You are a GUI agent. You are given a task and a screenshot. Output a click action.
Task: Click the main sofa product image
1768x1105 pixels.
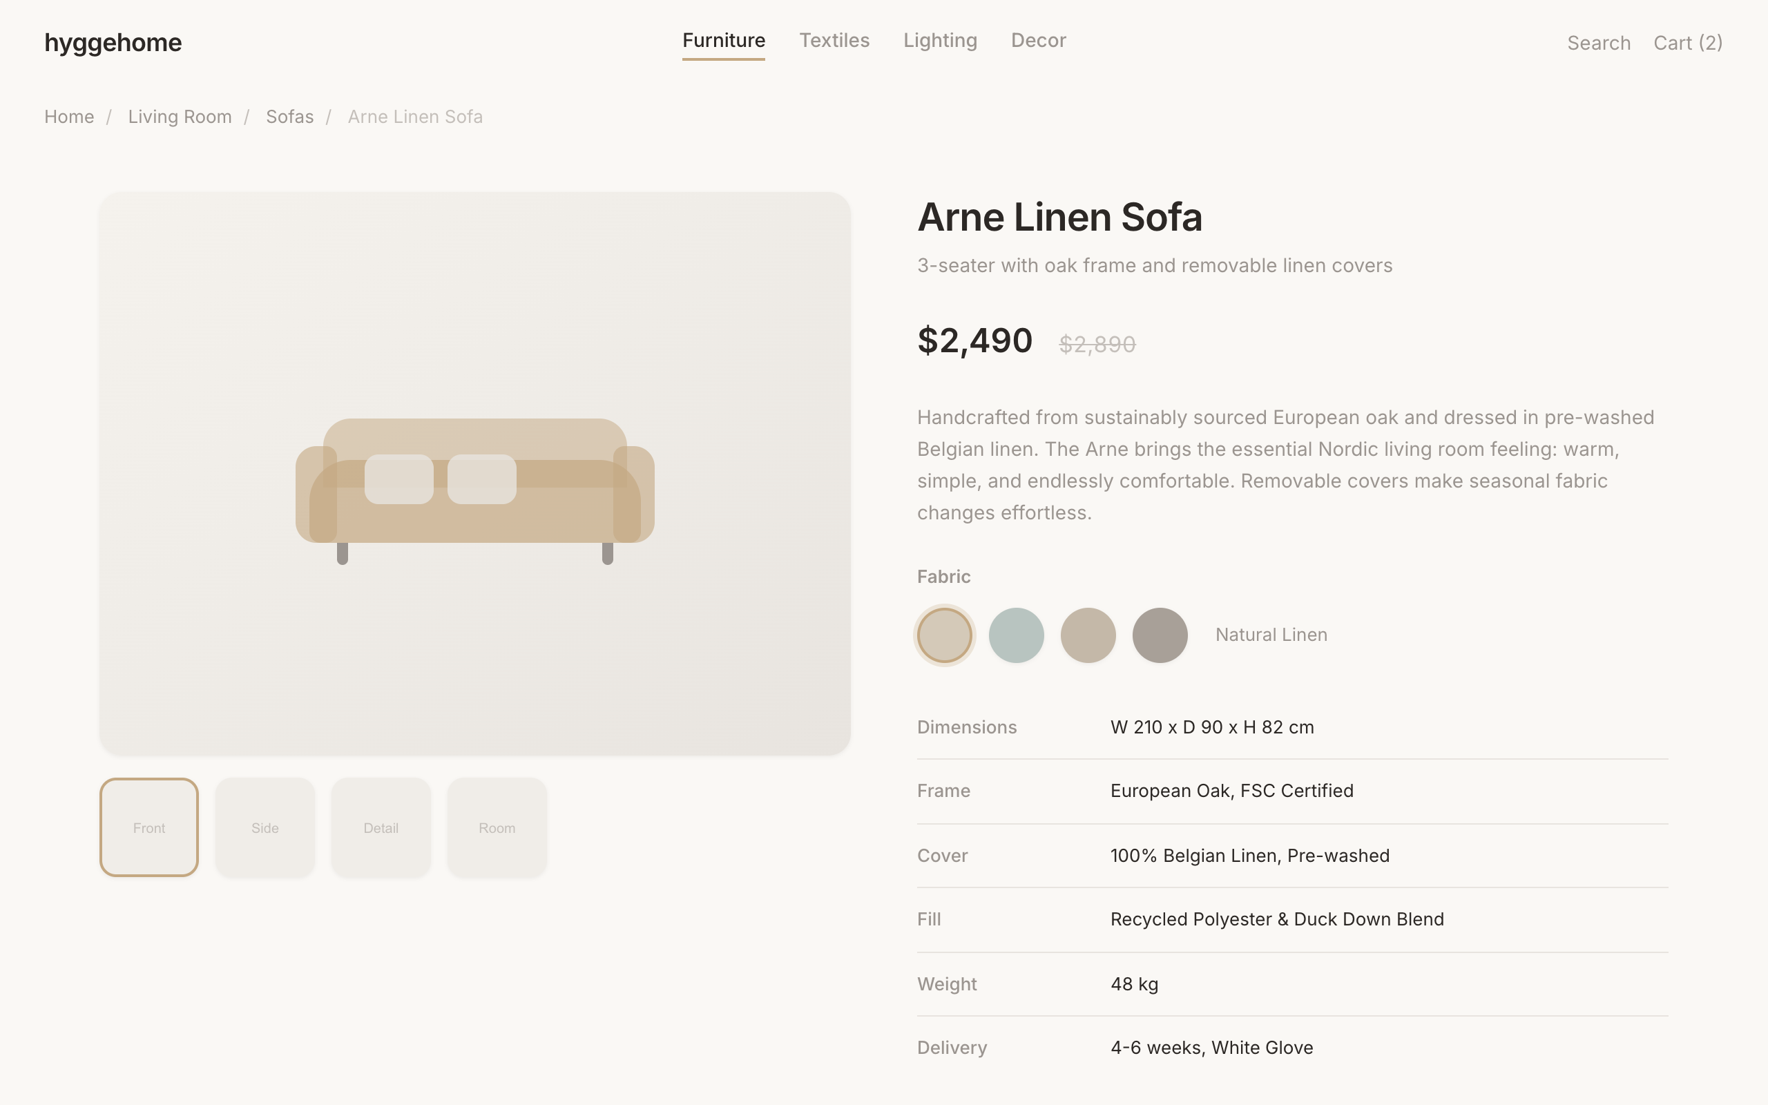(475, 475)
